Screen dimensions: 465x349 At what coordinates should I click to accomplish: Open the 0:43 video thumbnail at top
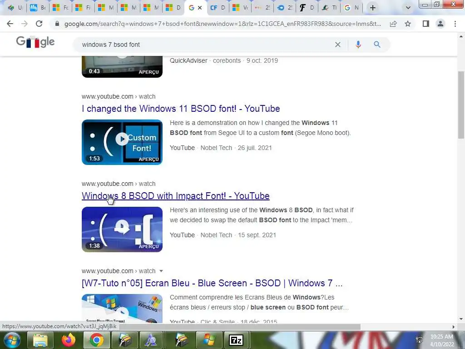point(122,67)
